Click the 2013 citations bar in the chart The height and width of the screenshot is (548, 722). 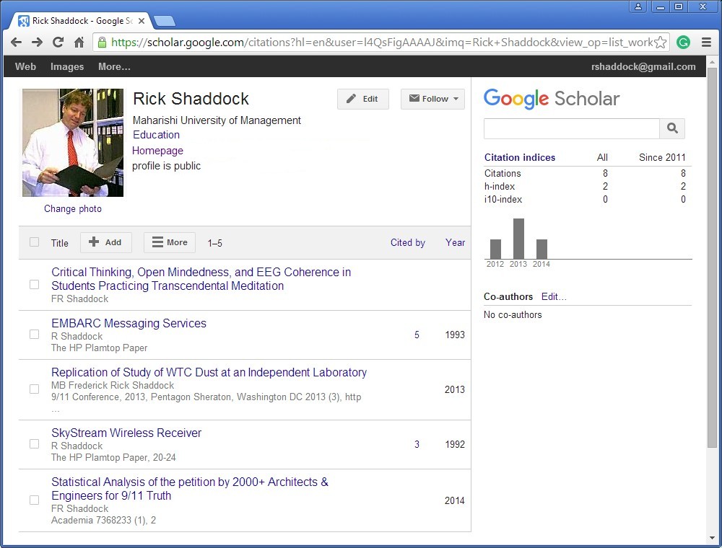[518, 239]
